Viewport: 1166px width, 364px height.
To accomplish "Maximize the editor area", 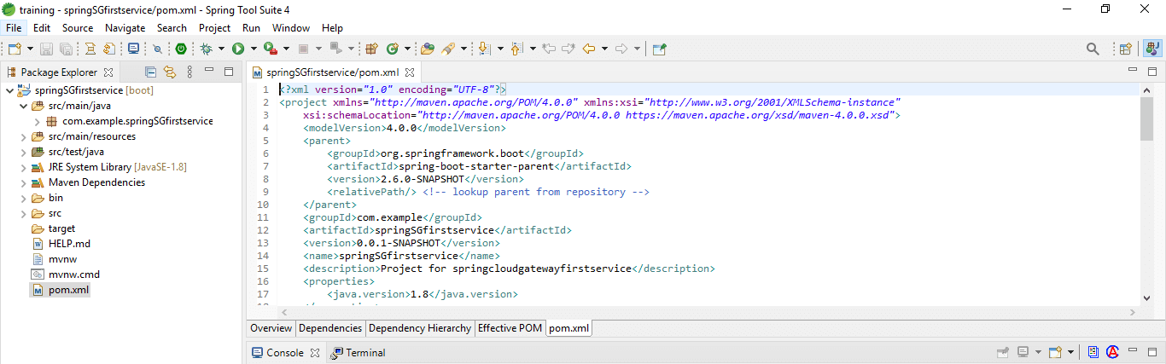I will tap(1151, 72).
